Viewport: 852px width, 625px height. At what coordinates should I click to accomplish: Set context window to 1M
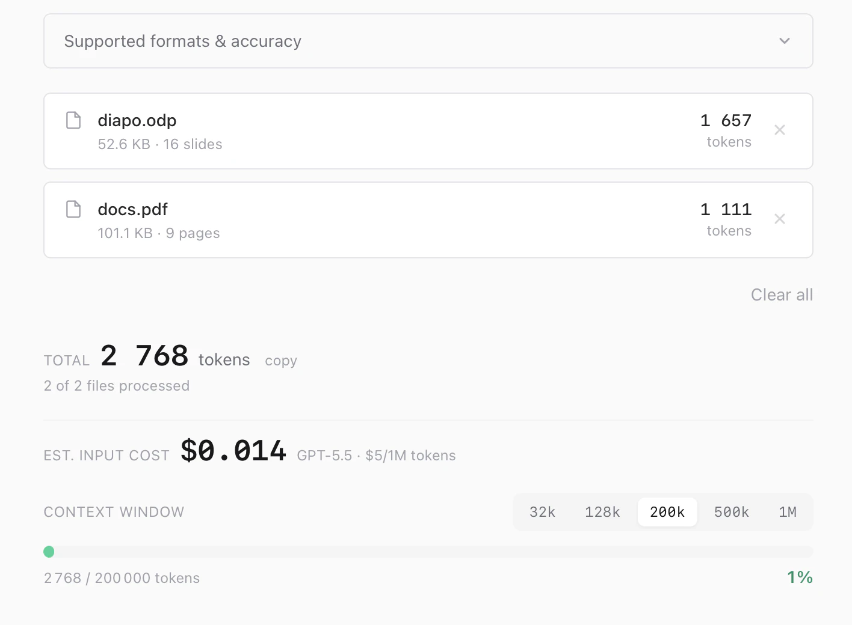point(788,512)
